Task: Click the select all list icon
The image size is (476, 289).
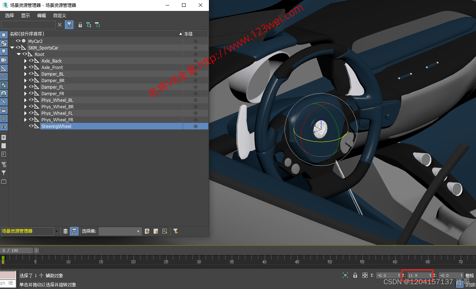Action: click(147, 231)
